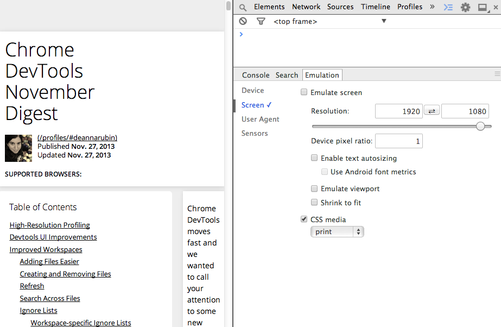Choose Sensors in the emulation sidebar
Image resolution: width=501 pixels, height=327 pixels.
tap(255, 133)
